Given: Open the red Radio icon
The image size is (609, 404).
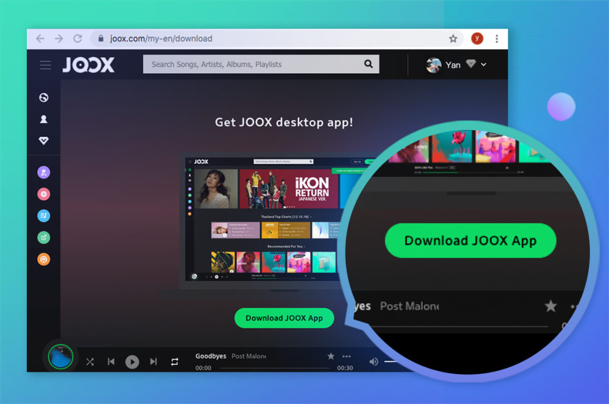Looking at the screenshot, I should [x=44, y=194].
